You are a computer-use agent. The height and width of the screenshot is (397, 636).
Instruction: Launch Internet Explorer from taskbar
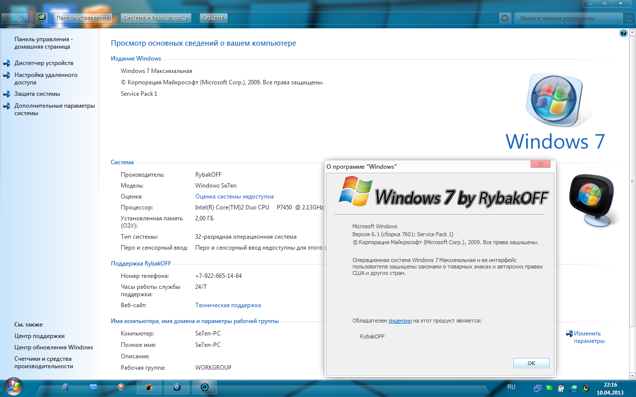click(66, 387)
